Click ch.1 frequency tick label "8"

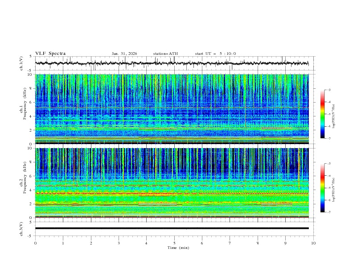[x=32, y=88]
